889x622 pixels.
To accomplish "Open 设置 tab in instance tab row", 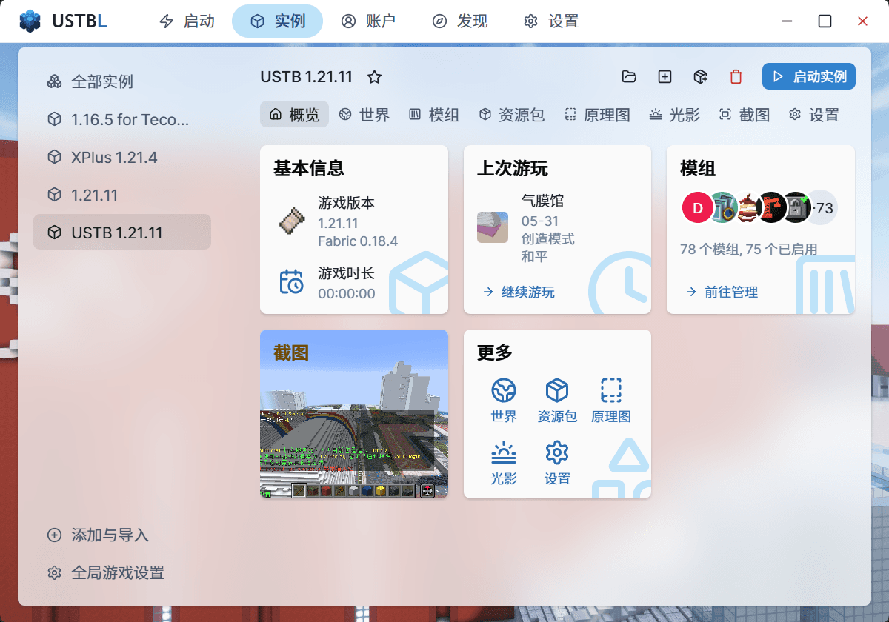I will 814,115.
